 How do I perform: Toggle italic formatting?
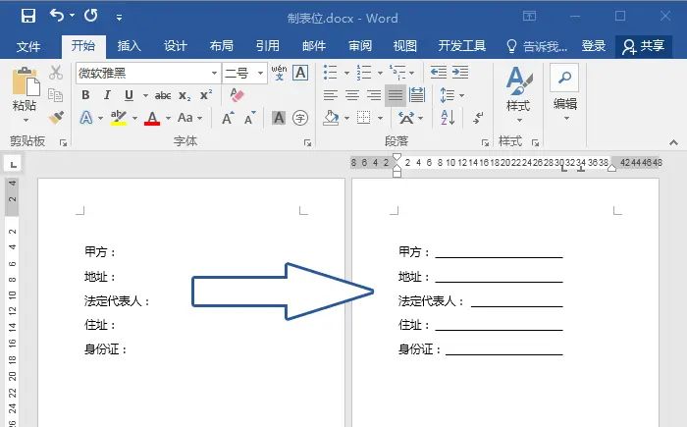pos(107,95)
